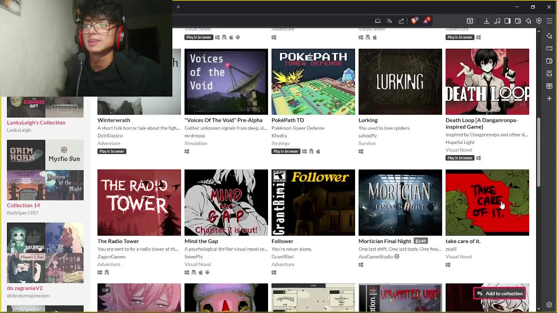Click Survival genre under Lurking
This screenshot has height=313, width=557.
click(x=367, y=143)
